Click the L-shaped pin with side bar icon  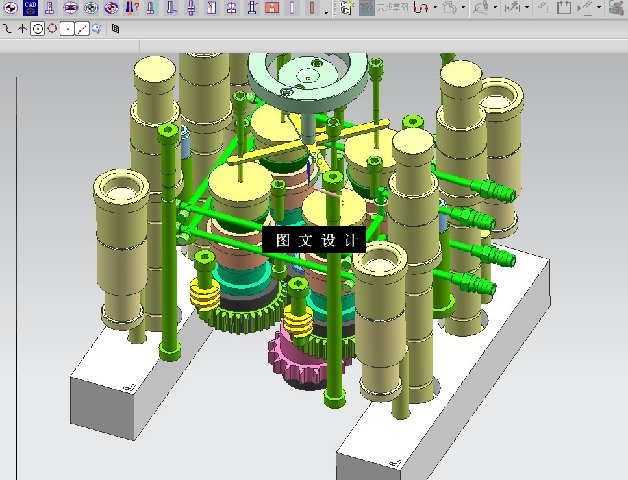click(171, 8)
